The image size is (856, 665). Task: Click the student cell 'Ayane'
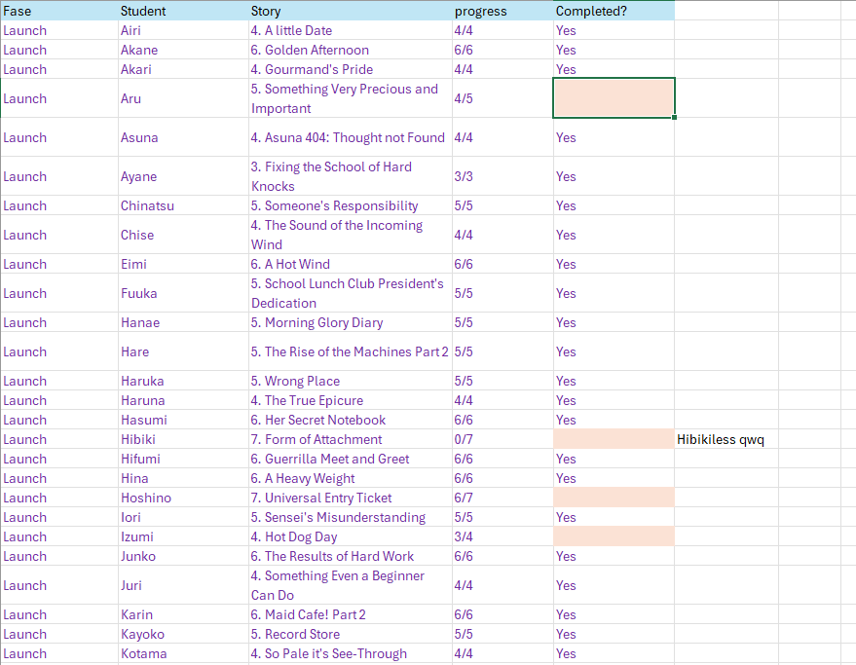click(x=183, y=176)
